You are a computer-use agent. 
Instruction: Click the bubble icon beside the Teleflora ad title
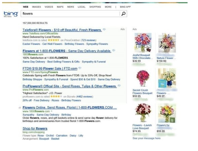[x=104, y=29]
